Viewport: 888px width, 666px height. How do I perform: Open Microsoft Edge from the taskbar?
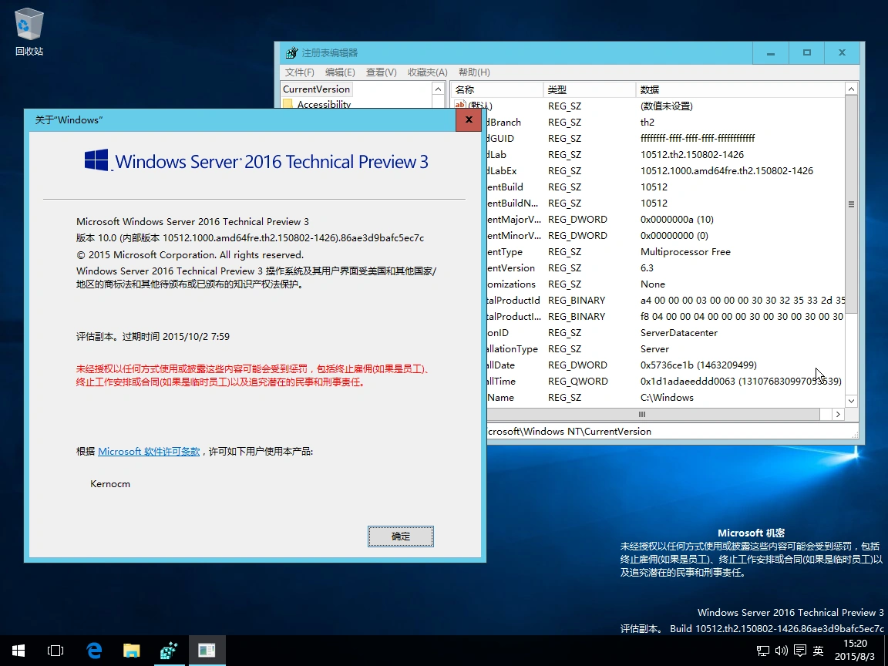pos(94,650)
